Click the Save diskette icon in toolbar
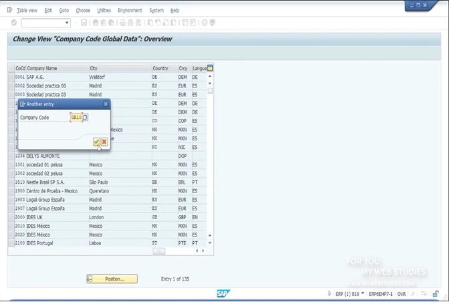This screenshot has width=450, height=304. click(84, 23)
